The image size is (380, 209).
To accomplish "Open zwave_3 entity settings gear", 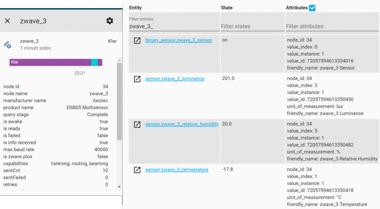I will (110, 21).
